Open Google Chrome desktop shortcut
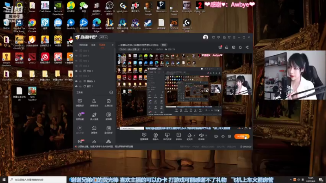Image resolution: width=326 pixels, height=183 pixels. click(x=32, y=26)
